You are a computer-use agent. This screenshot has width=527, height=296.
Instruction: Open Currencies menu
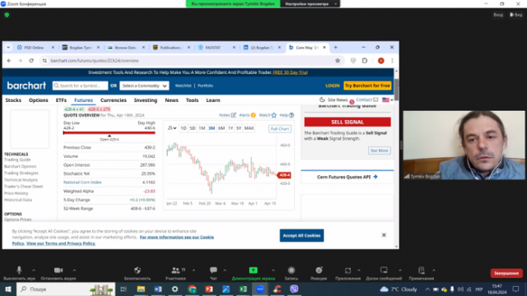tap(114, 100)
